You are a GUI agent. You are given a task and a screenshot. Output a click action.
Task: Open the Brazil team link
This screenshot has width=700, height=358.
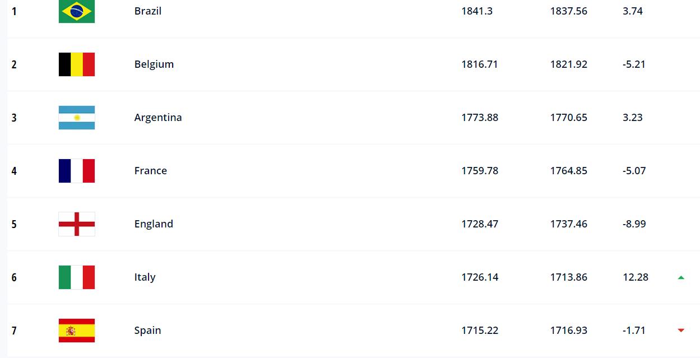tap(148, 11)
